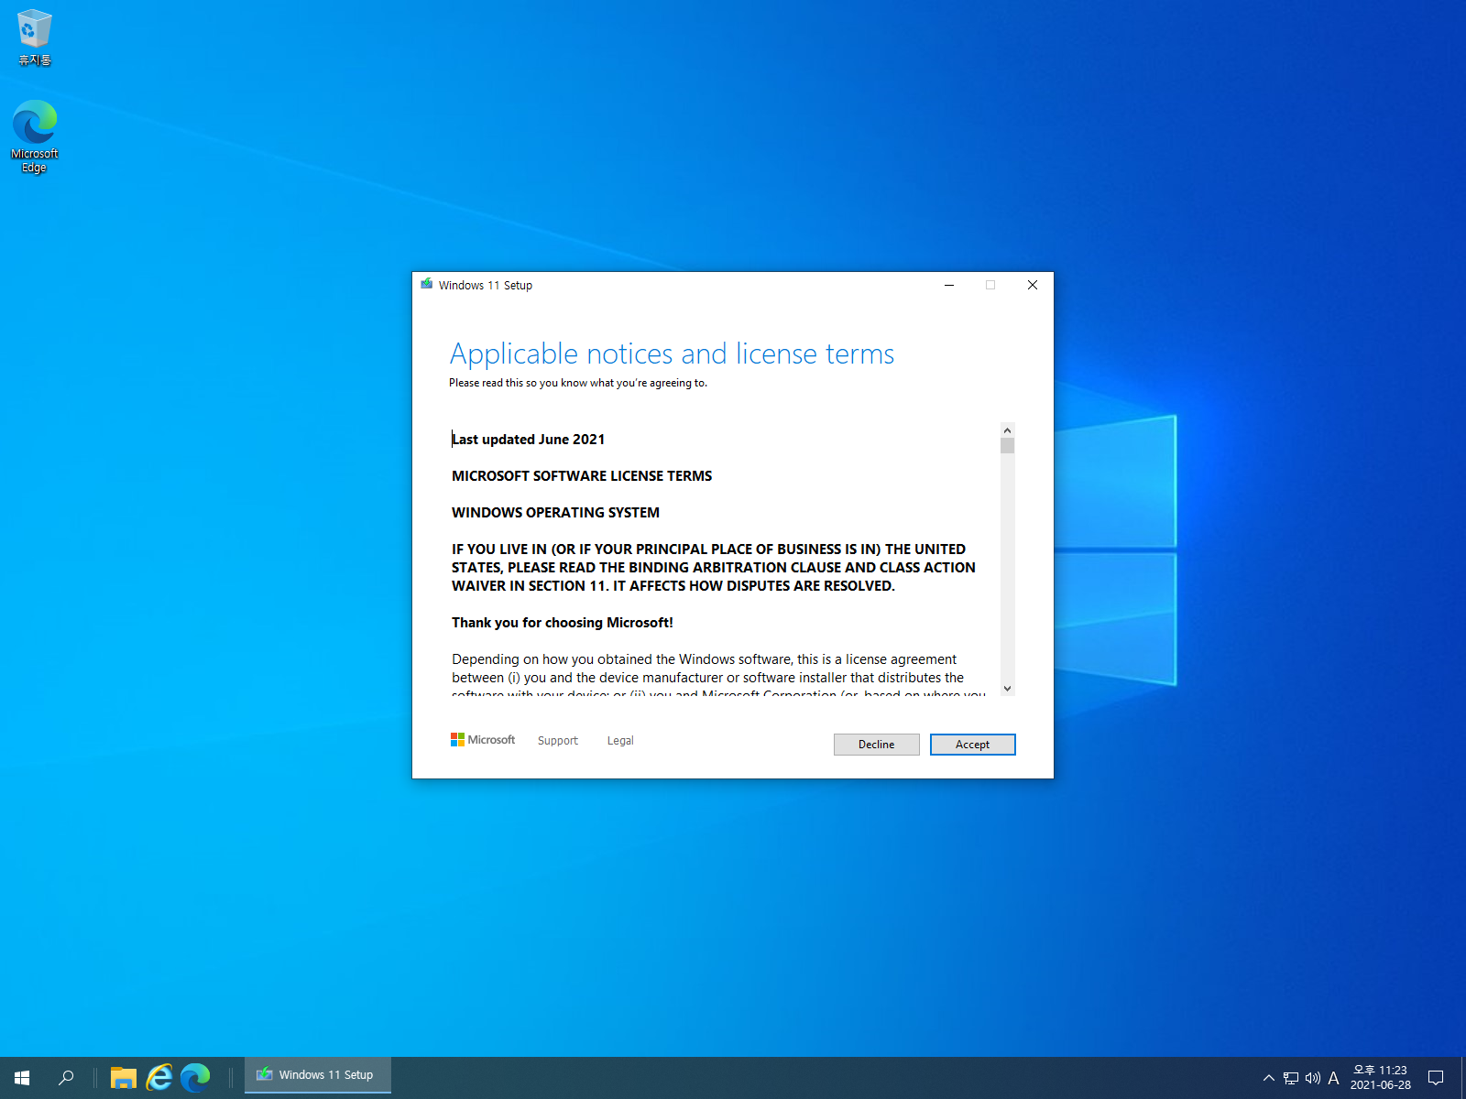Viewport: 1466px width, 1099px height.
Task: Click "Applicable notices and license terms" heading
Action: click(672, 354)
